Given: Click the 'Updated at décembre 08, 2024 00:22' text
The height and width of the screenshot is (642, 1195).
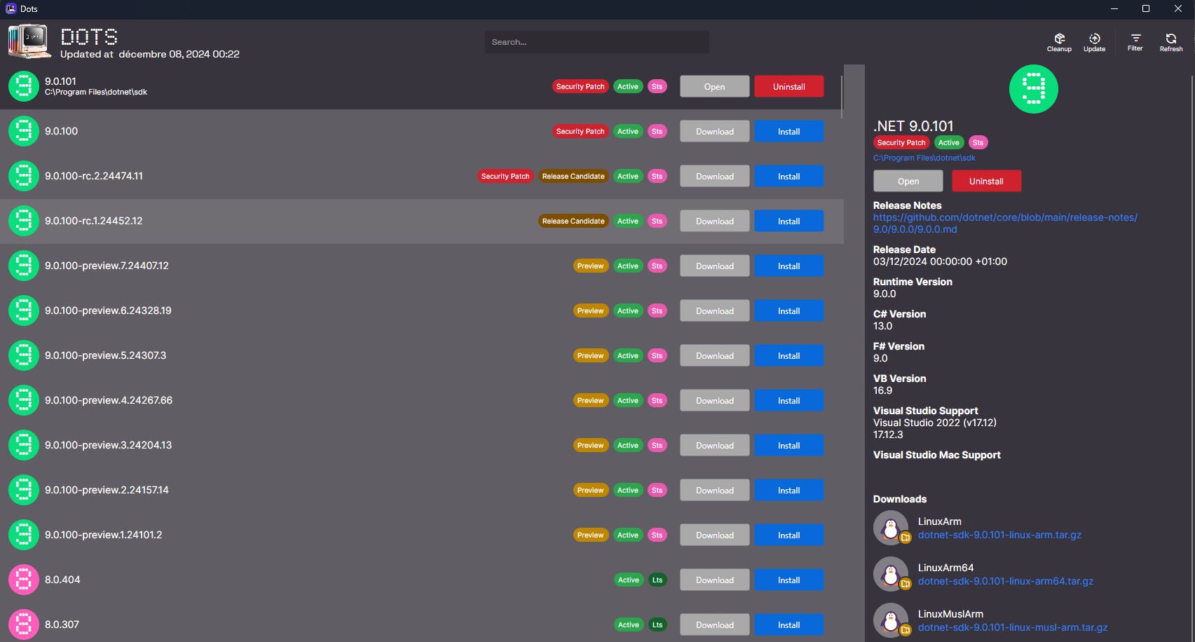Looking at the screenshot, I should coord(150,54).
